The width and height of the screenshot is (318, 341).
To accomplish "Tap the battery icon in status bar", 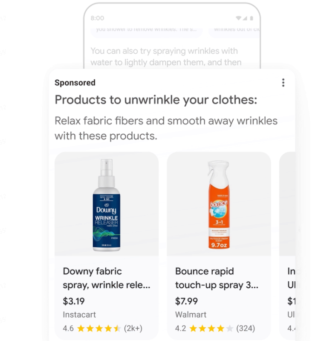I will (252, 18).
